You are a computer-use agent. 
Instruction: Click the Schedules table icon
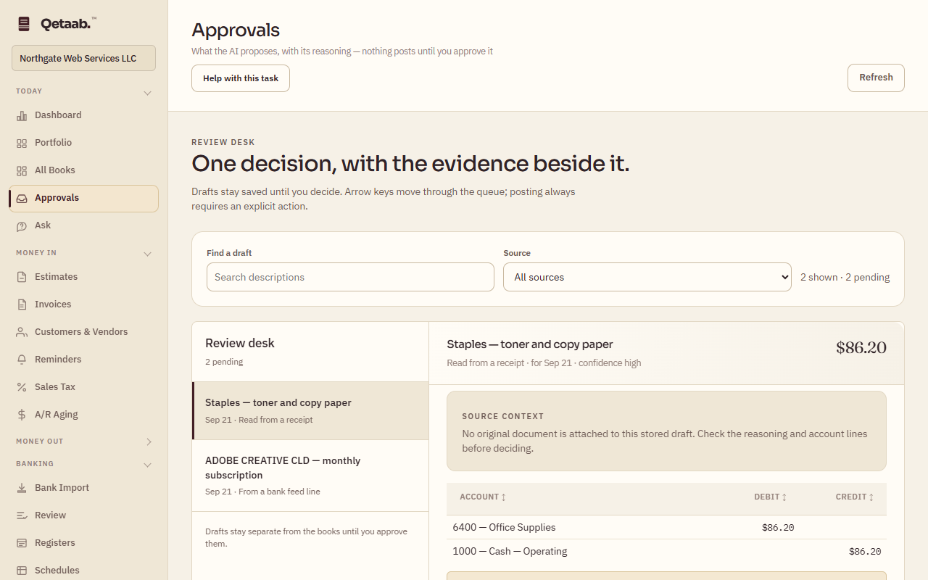22,571
